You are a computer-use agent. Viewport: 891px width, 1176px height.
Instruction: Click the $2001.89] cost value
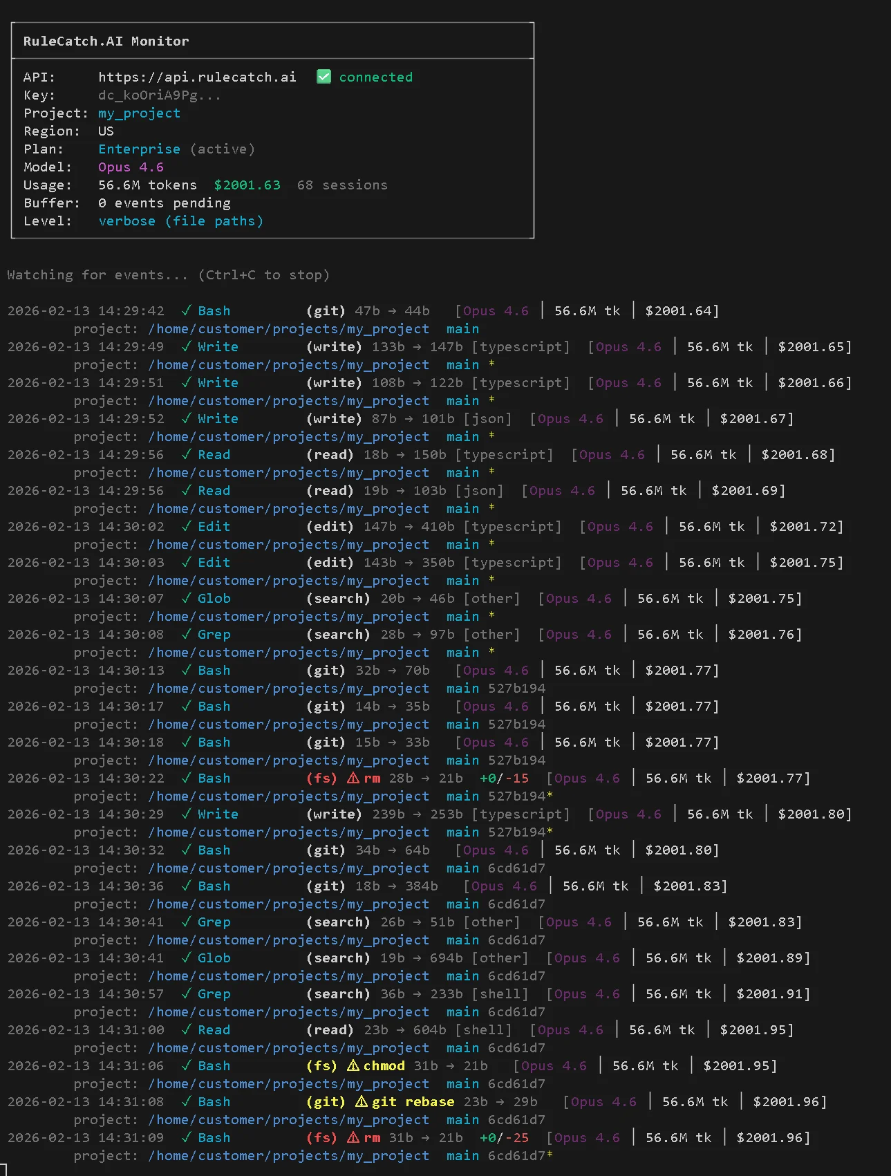[x=773, y=958]
